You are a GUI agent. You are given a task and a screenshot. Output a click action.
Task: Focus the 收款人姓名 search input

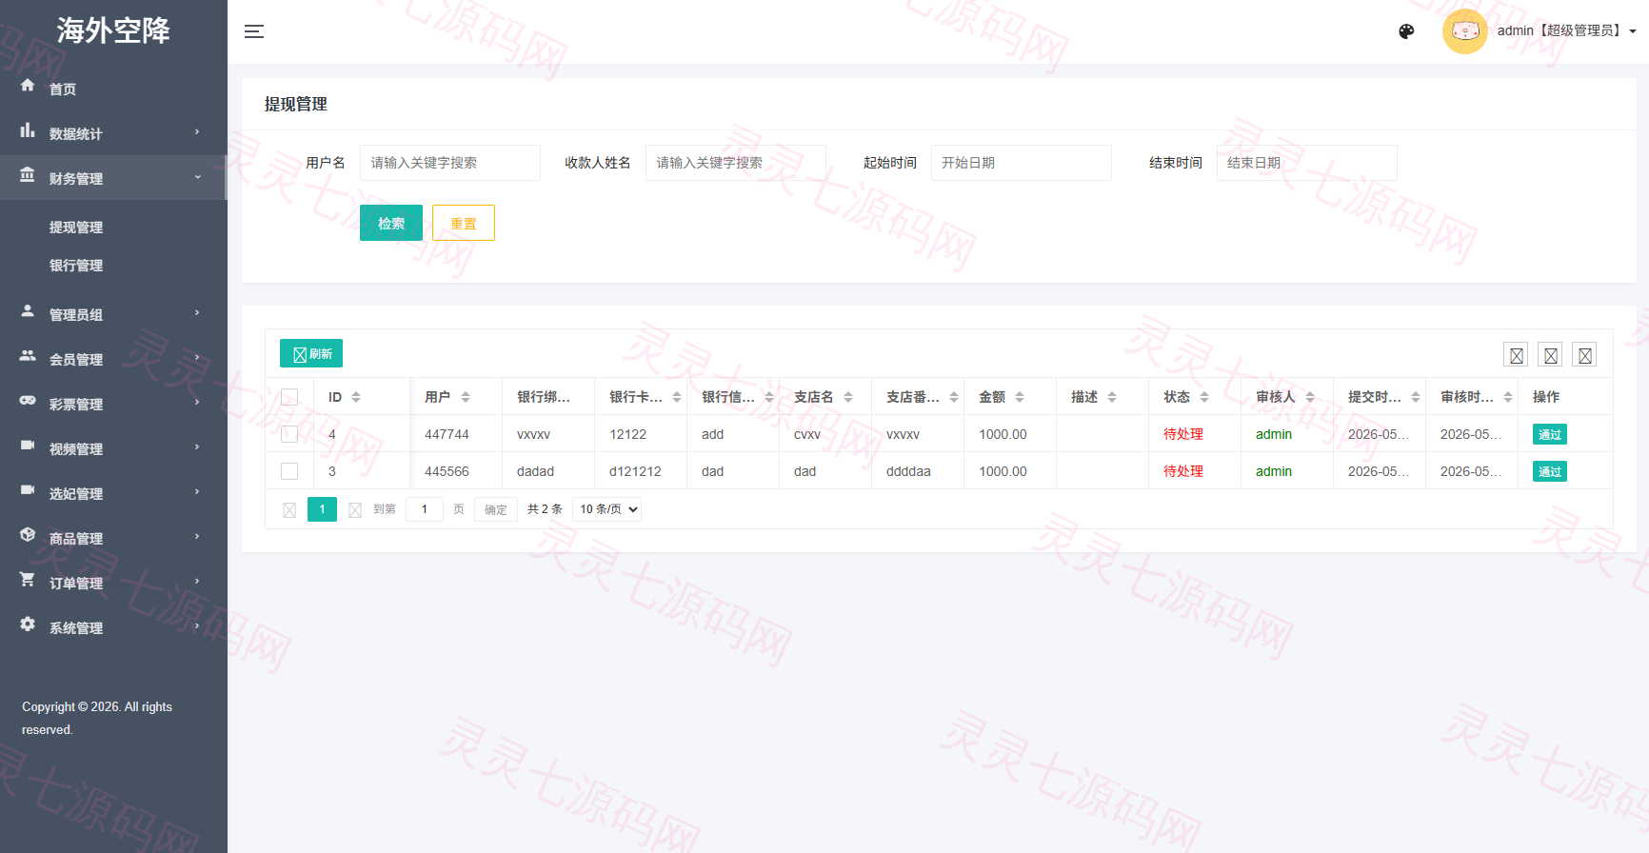click(x=736, y=163)
